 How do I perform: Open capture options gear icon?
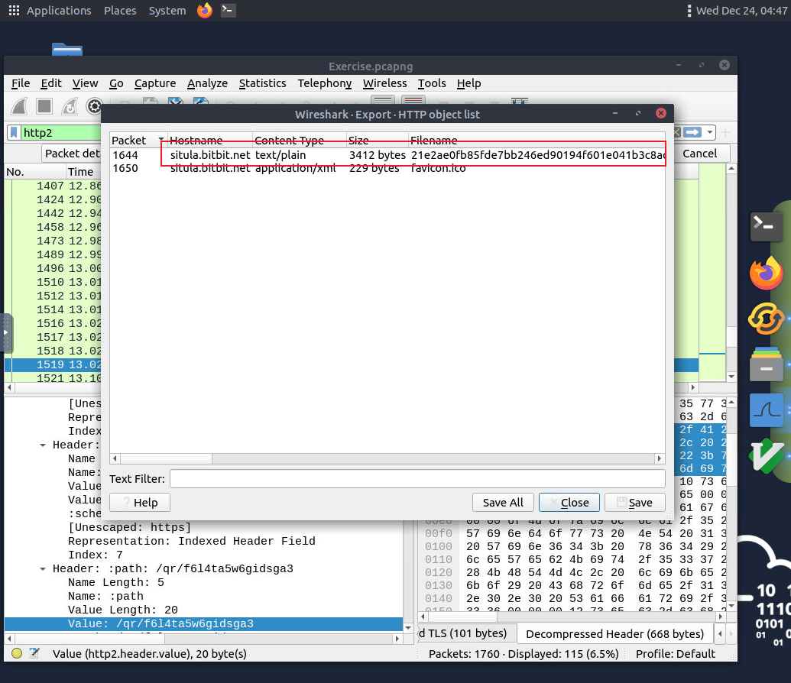[94, 106]
